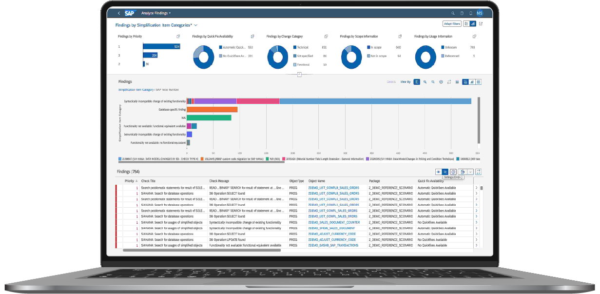Screen dimensions: 600x294
Task: Open ZDEMO_SALES_DOCUMENT_COUNTER object link
Action: pyautogui.click(x=333, y=222)
